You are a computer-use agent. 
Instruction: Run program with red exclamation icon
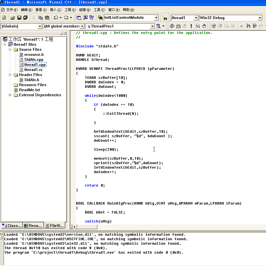(191, 26)
